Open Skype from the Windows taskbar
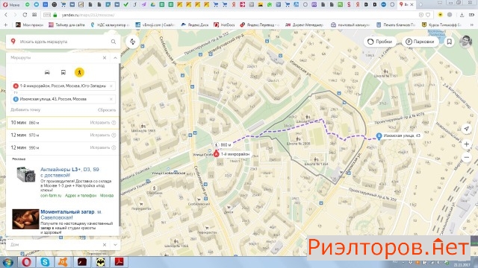The height and width of the screenshot is (268, 478). coord(45,262)
